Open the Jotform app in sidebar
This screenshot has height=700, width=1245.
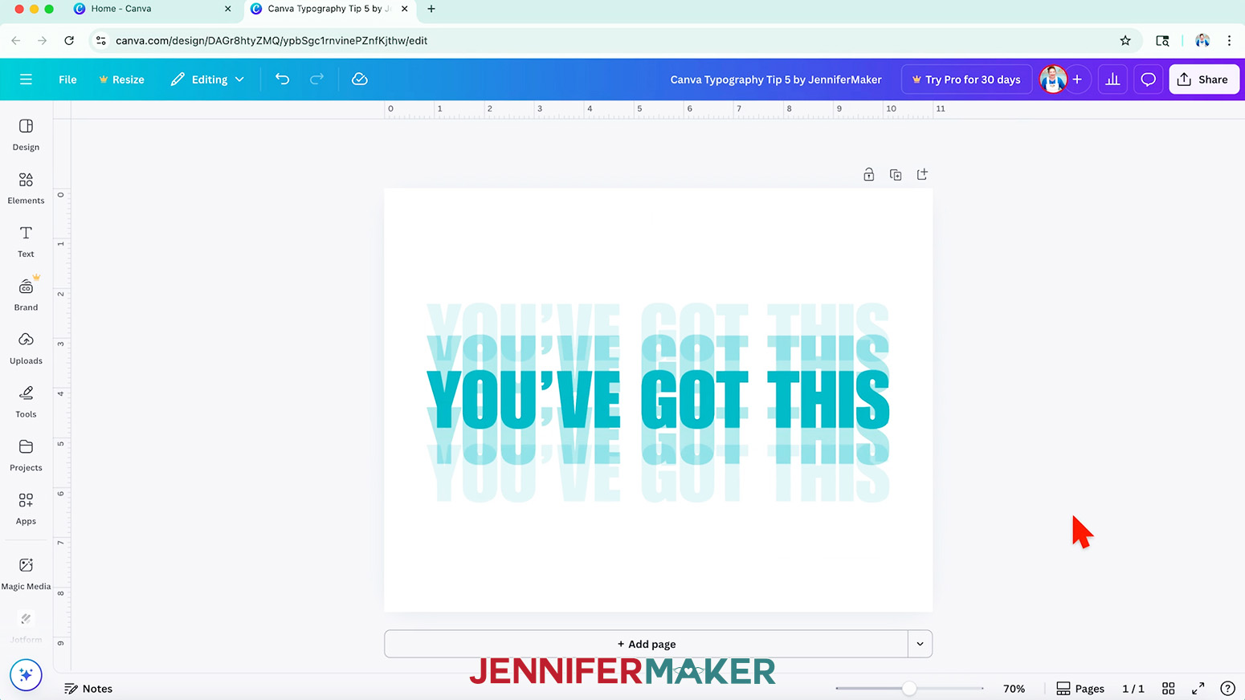(x=26, y=627)
